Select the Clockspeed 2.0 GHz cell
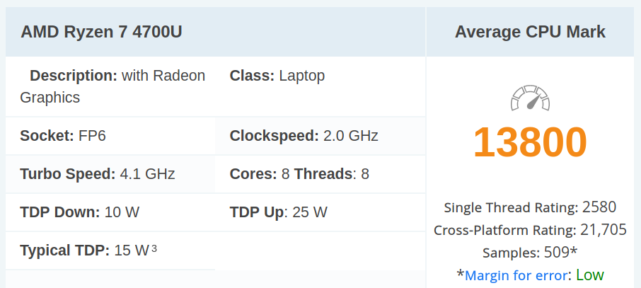641x288 pixels. pos(304,136)
